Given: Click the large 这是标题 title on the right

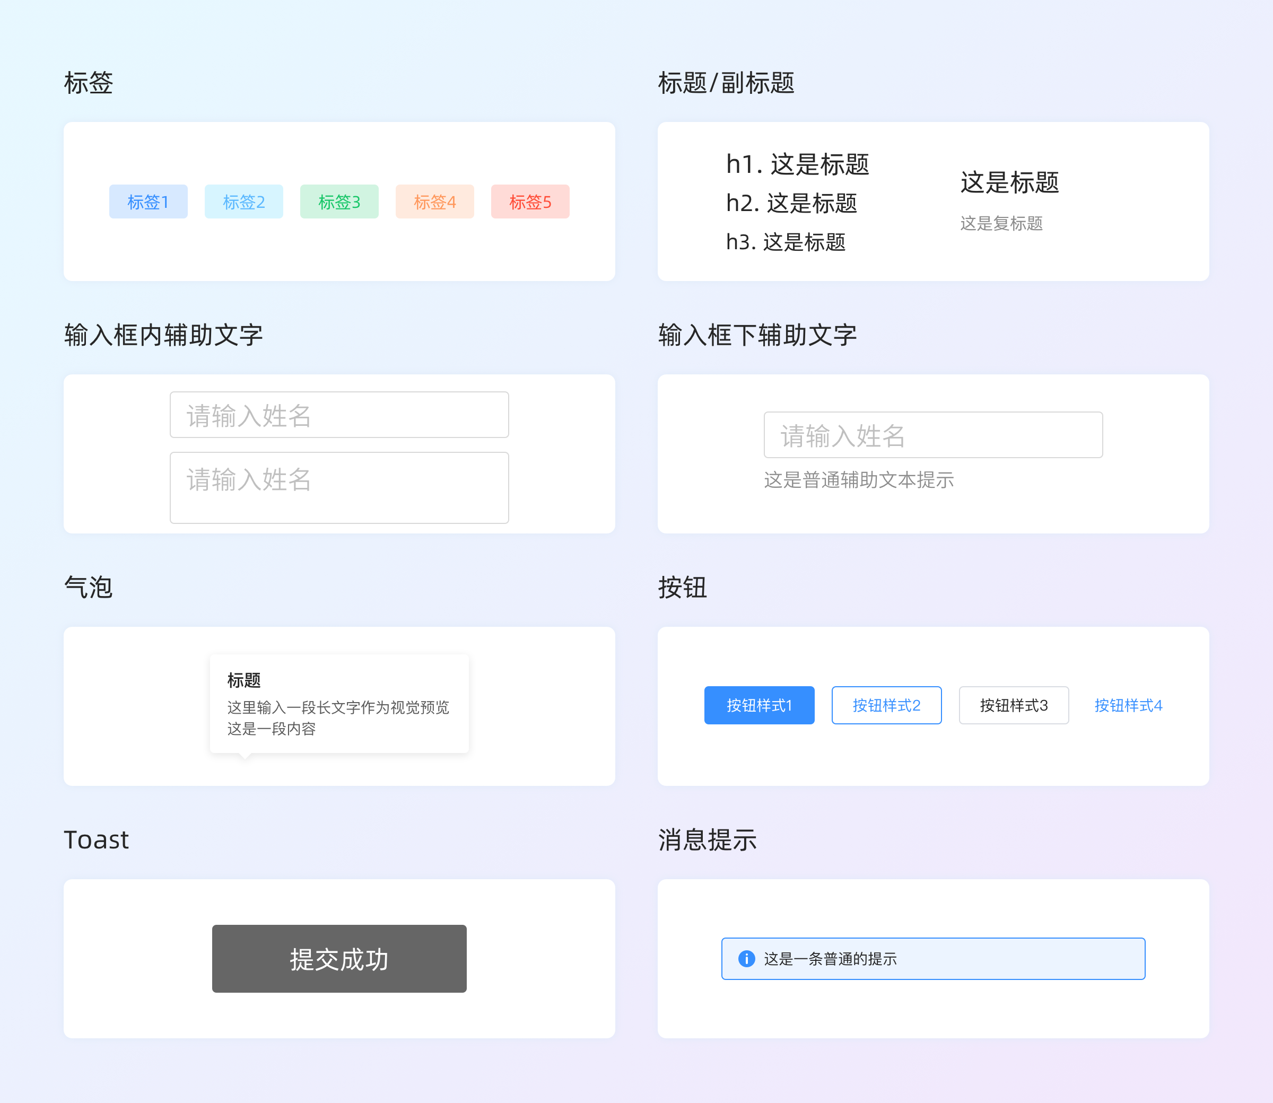Looking at the screenshot, I should [1009, 183].
